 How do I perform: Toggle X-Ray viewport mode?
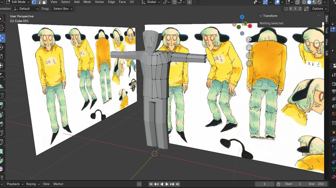coord(297,2)
